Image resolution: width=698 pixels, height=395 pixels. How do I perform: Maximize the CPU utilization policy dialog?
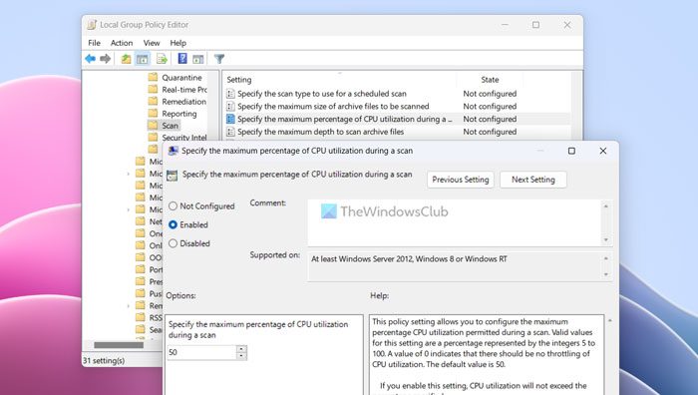571,151
